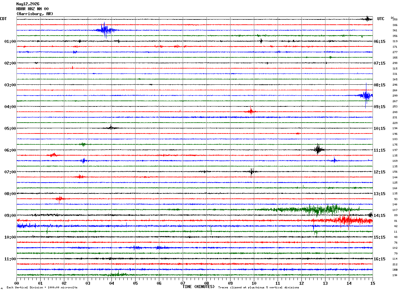Select the '(Harrisburg, AR)' location label
The height and width of the screenshot is (292, 399).
[35, 14]
